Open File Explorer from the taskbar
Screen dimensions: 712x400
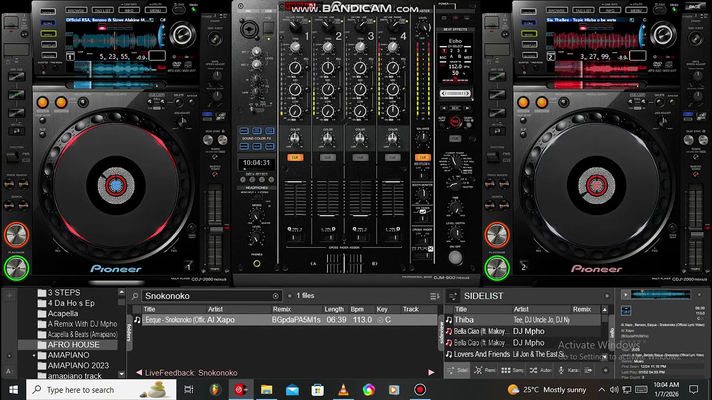point(266,390)
